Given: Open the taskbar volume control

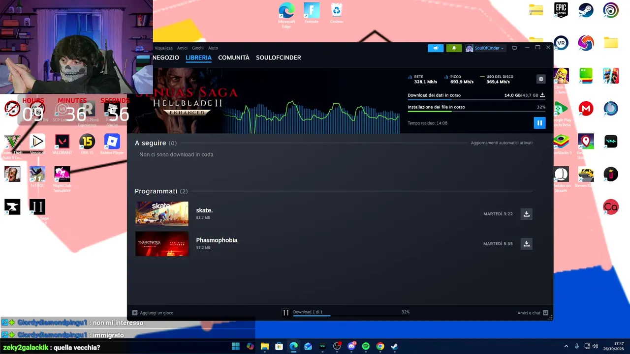Looking at the screenshot, I should pyautogui.click(x=596, y=346).
